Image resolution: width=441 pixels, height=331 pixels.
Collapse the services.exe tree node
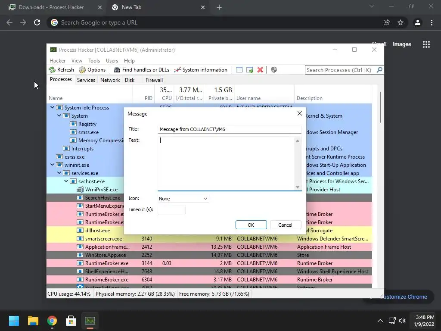click(59, 173)
